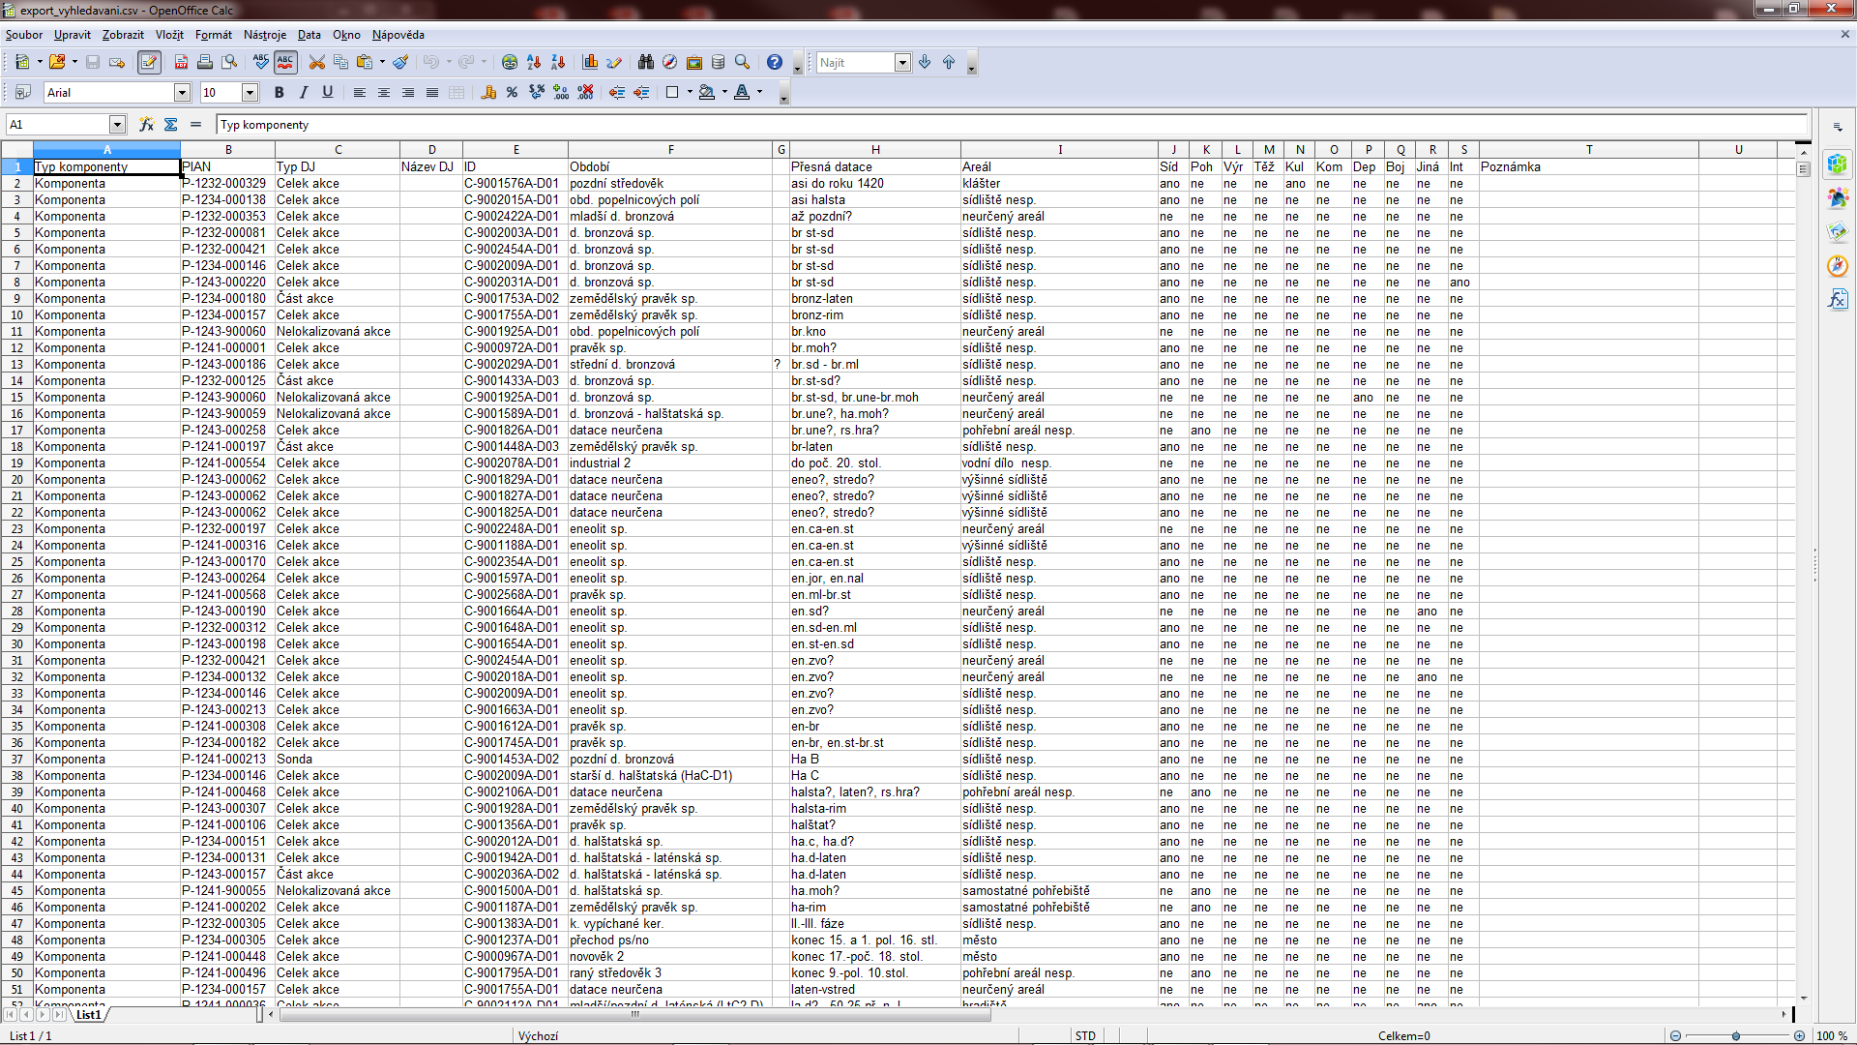
Task: Justify text alignment
Action: (x=432, y=93)
